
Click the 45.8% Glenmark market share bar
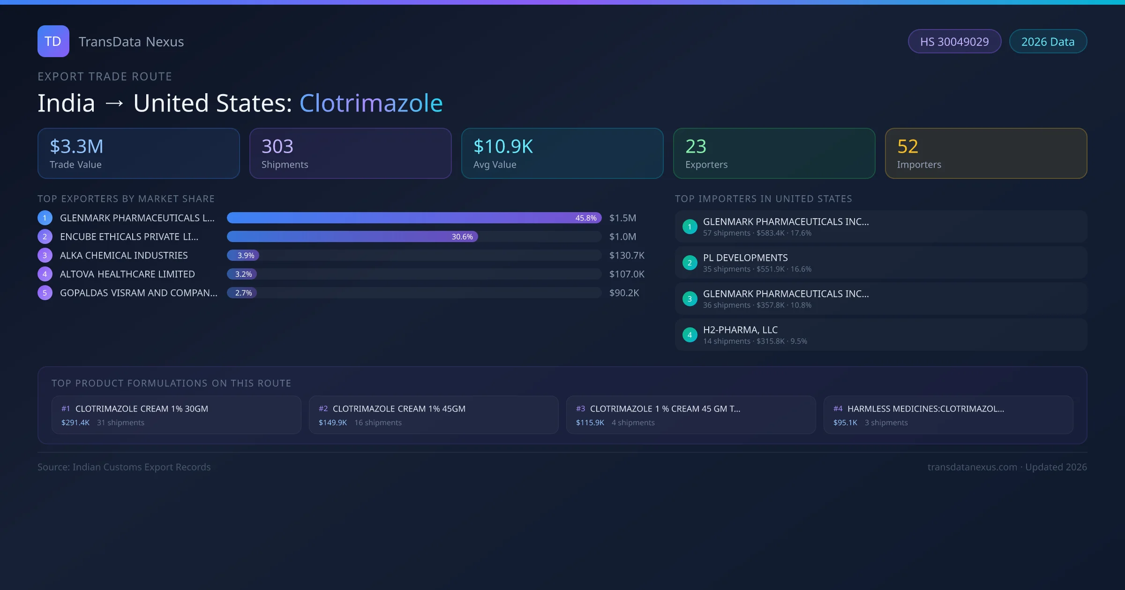pyautogui.click(x=413, y=218)
